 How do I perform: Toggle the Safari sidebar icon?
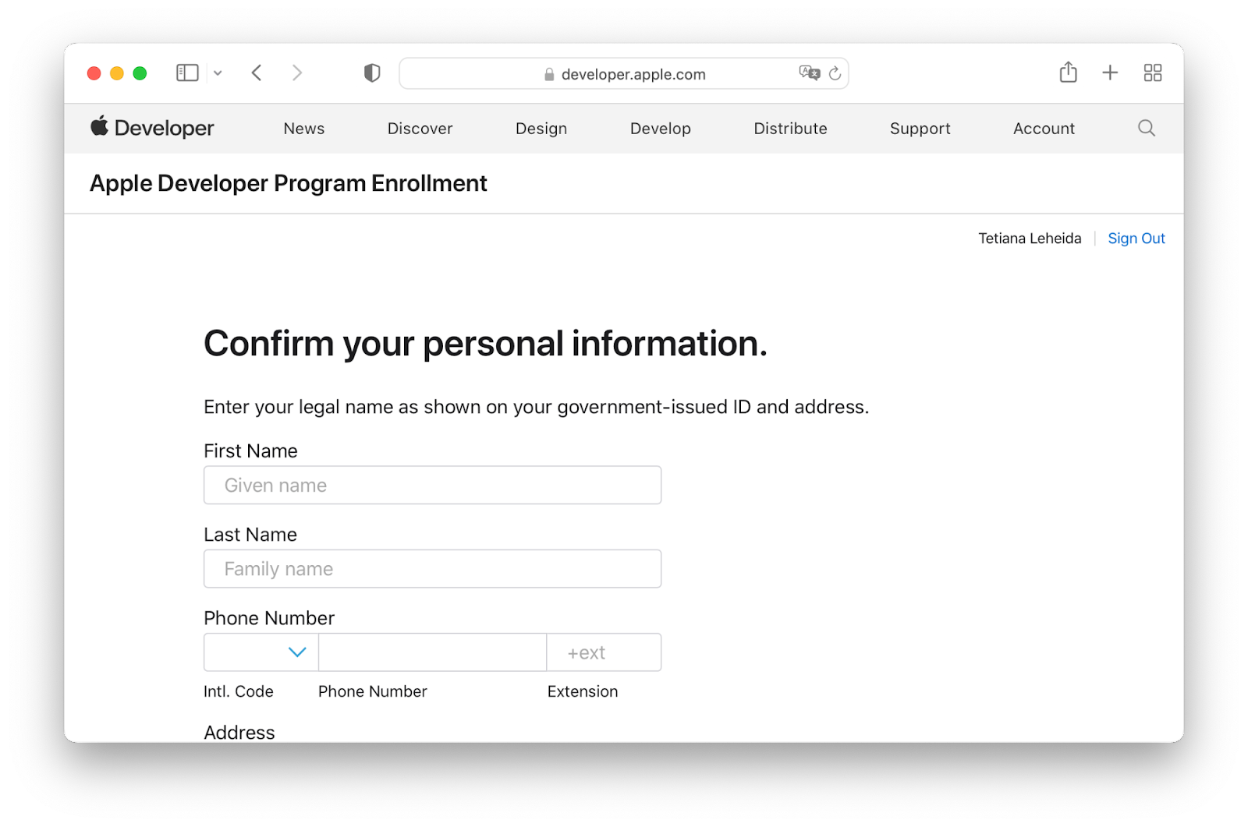[187, 73]
